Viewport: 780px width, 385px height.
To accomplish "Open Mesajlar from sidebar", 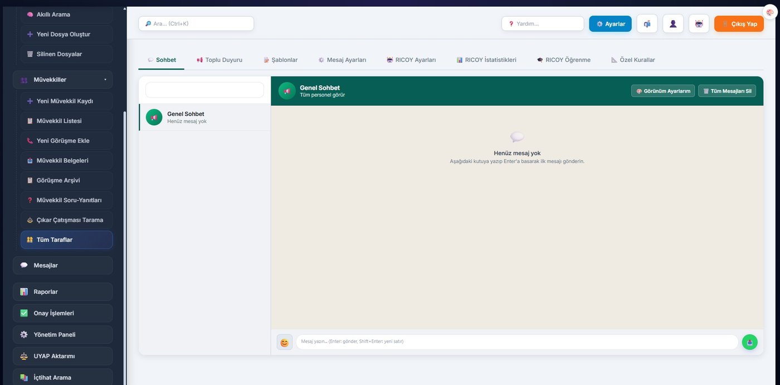I will [62, 265].
